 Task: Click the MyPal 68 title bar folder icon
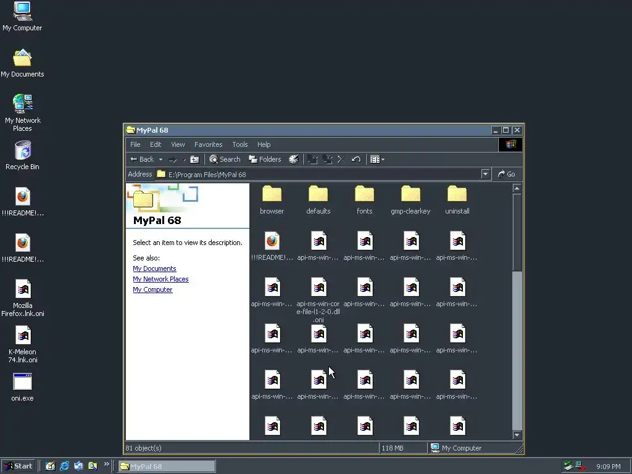[x=131, y=130]
